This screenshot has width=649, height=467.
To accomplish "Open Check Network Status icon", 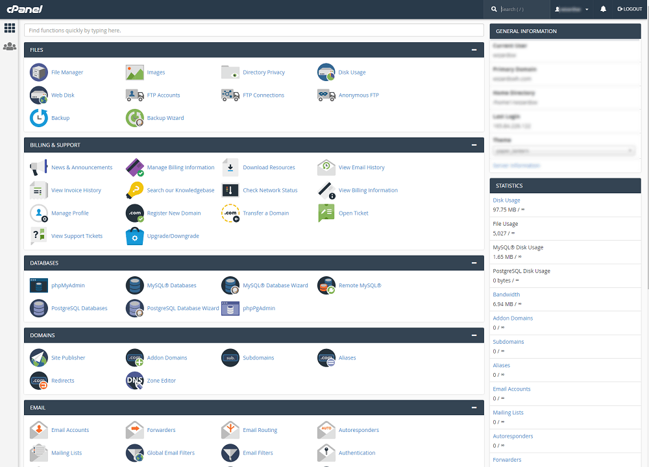I will [x=230, y=190].
